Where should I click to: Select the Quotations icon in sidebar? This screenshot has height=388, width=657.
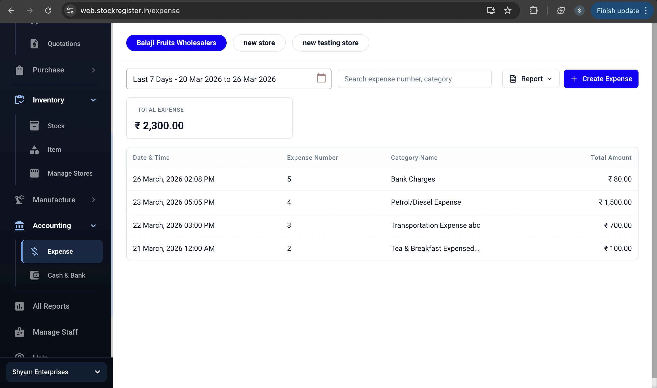click(x=34, y=44)
